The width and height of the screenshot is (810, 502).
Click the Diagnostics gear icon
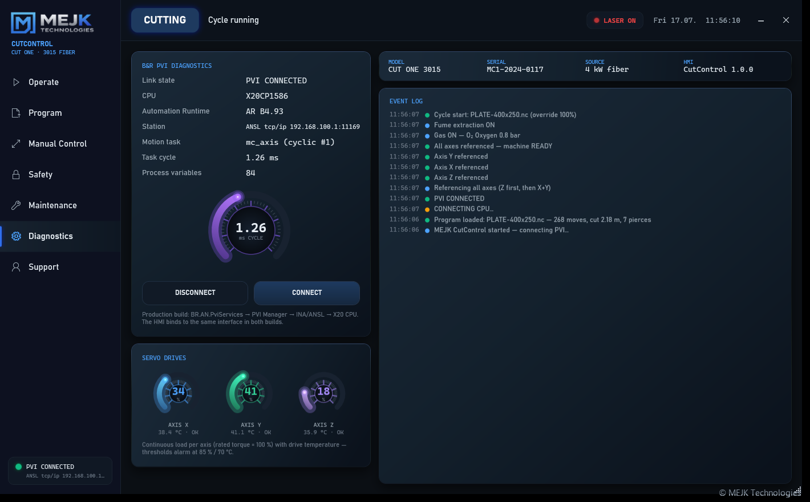point(16,236)
